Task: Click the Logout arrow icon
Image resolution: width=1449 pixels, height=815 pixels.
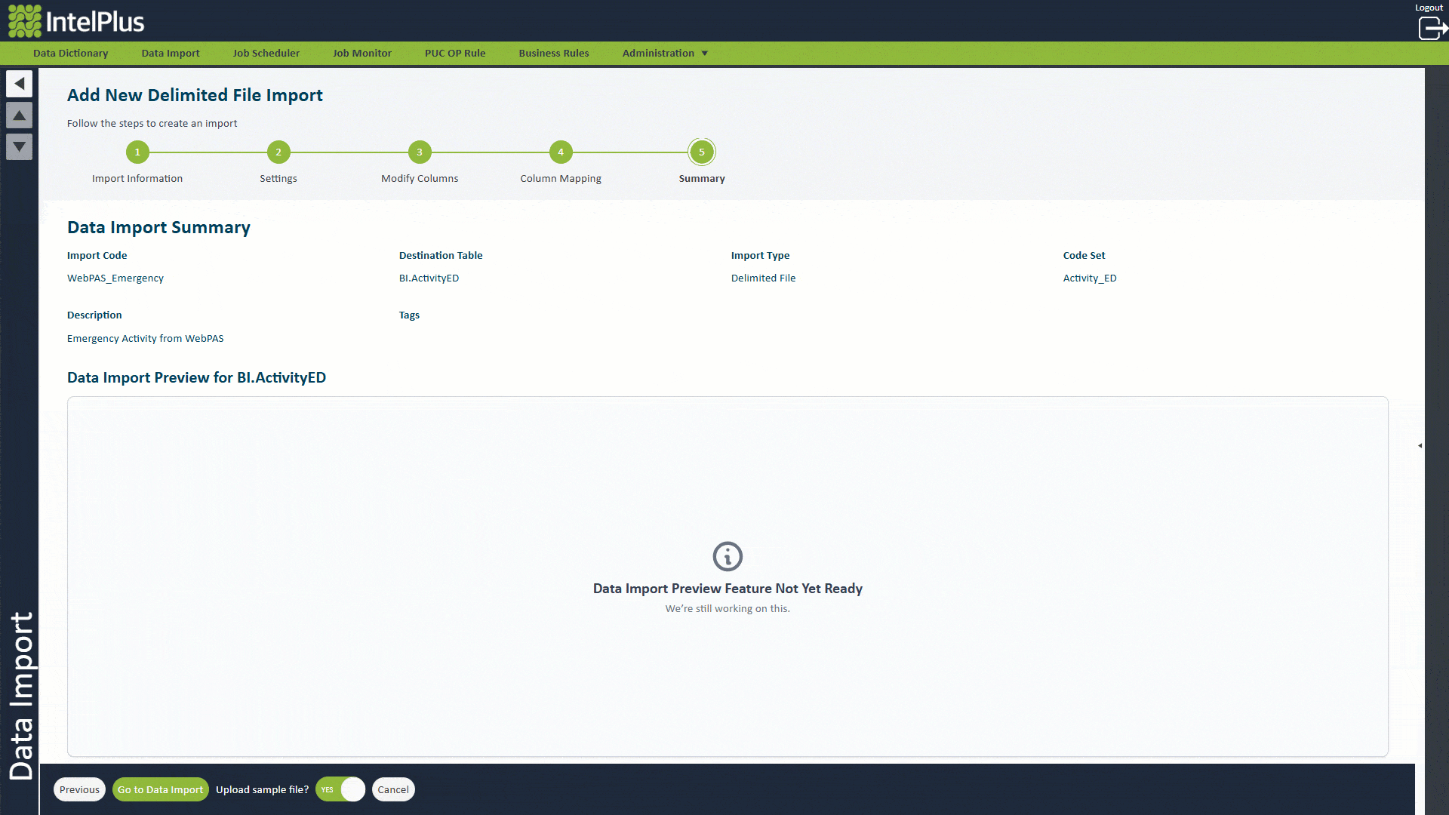Action: [x=1432, y=29]
